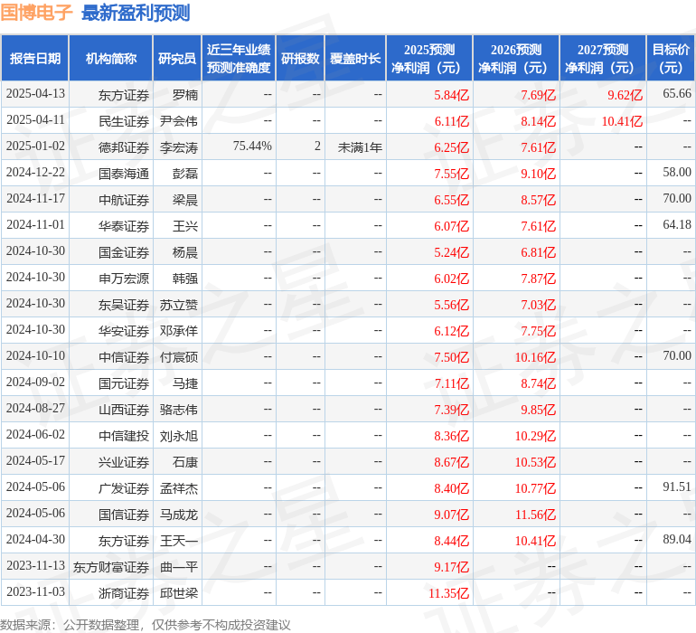696x633 pixels.
Task: Select the 近三年业绩预测准确度 column header
Action: click(239, 58)
